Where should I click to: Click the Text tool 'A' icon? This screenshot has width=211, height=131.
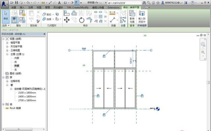pyautogui.click(x=59, y=3)
